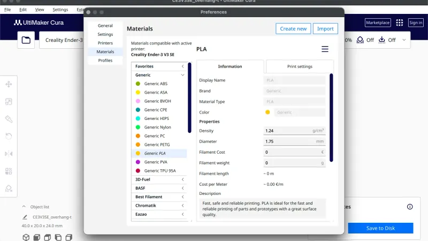Screen dimensions: 428x241
Task: Select the Scale tool in left toolbar
Action: coord(9,102)
